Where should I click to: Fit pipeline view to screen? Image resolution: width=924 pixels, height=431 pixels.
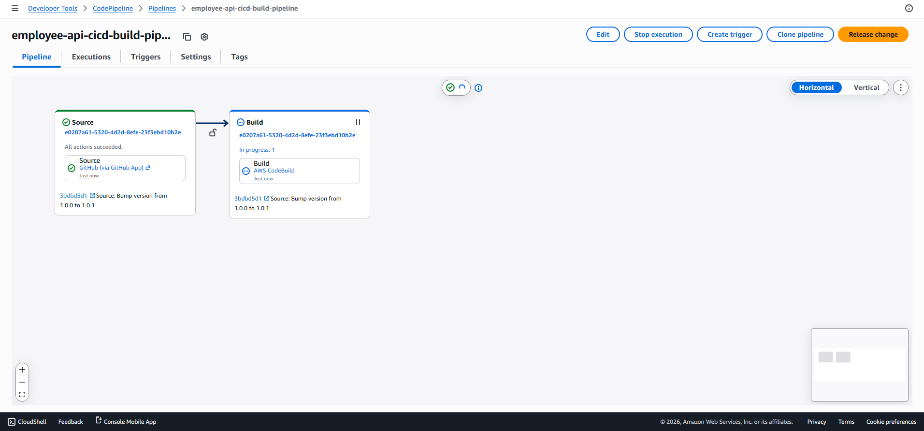coord(22,395)
